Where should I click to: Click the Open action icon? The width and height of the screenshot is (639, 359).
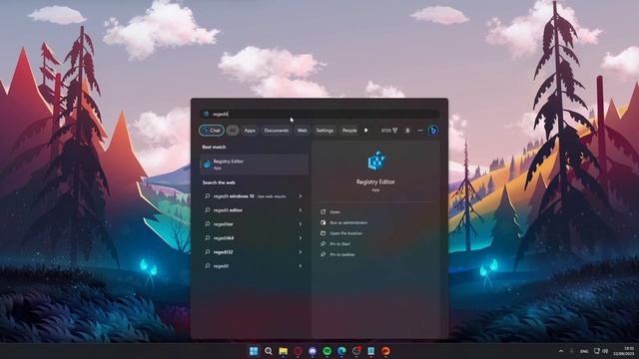point(322,212)
